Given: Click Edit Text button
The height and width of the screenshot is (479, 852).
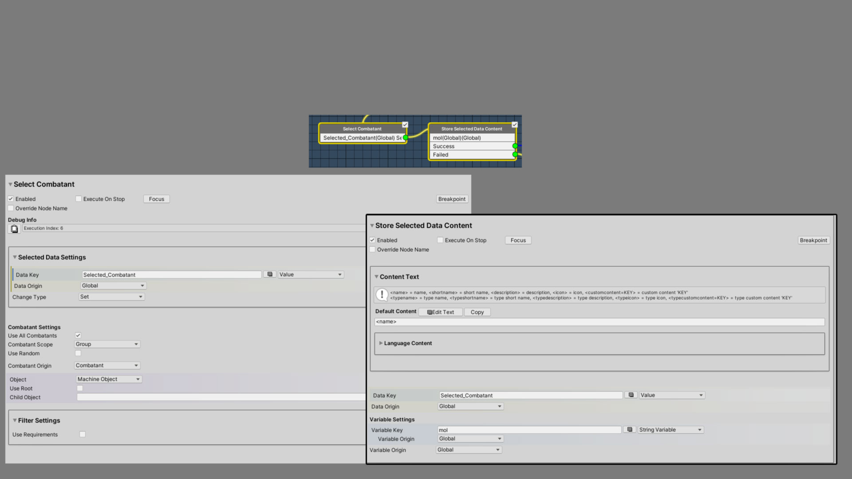Looking at the screenshot, I should pos(441,312).
